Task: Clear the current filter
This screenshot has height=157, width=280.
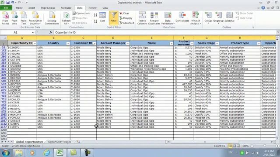Action: (124, 14)
